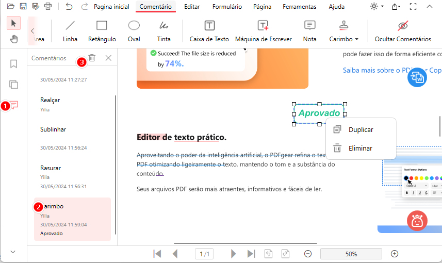Select the Realçar comment entry
This screenshot has height=263, width=442.
[x=72, y=104]
